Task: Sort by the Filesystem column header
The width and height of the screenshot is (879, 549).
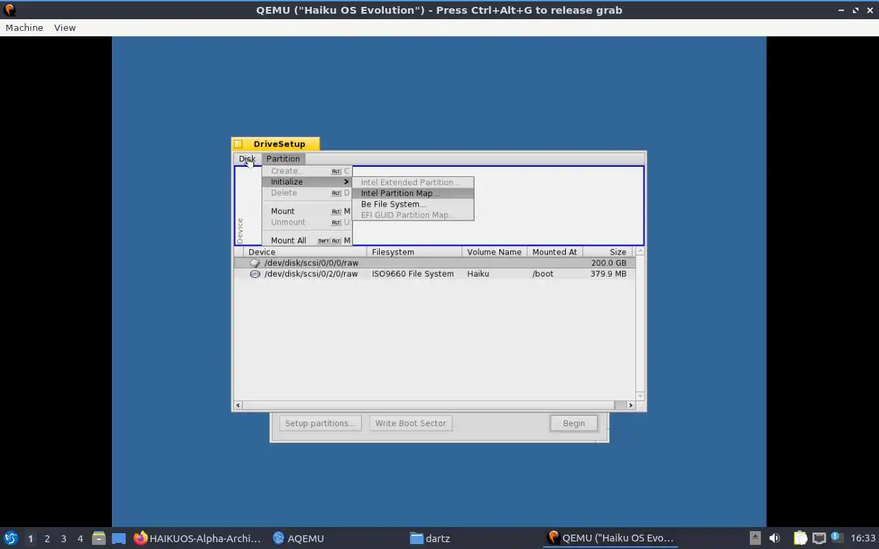Action: (414, 252)
